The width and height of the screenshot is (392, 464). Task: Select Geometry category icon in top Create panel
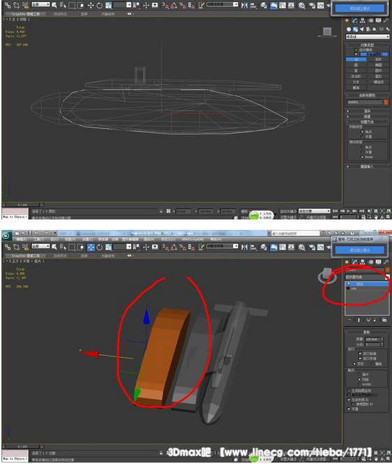pos(349,29)
